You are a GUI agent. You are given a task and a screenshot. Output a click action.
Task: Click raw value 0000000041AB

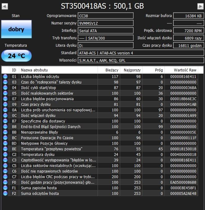click(183, 104)
